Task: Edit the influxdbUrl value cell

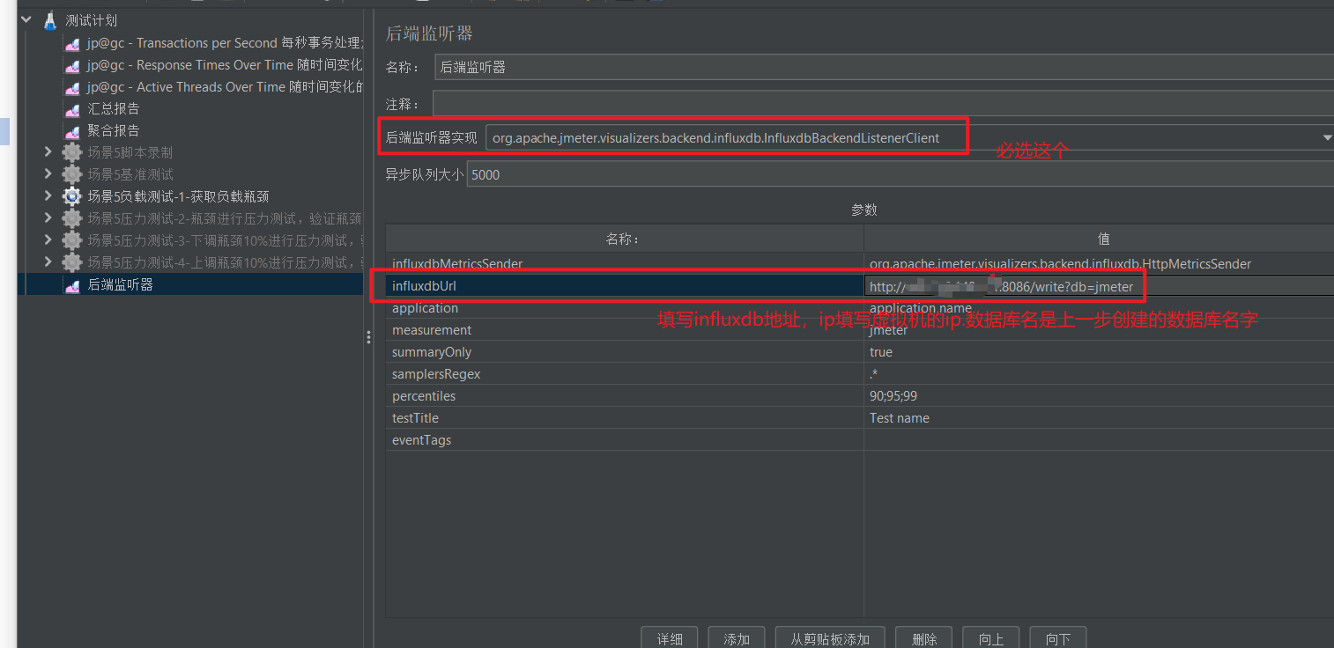Action: point(1099,285)
